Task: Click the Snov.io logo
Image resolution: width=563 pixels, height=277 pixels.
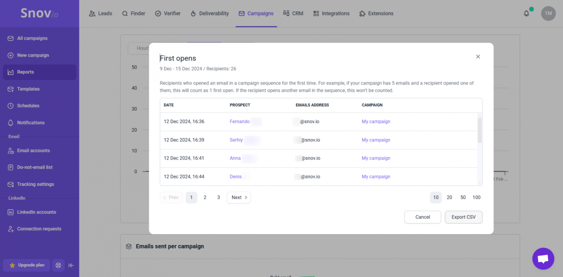Action: (39, 14)
